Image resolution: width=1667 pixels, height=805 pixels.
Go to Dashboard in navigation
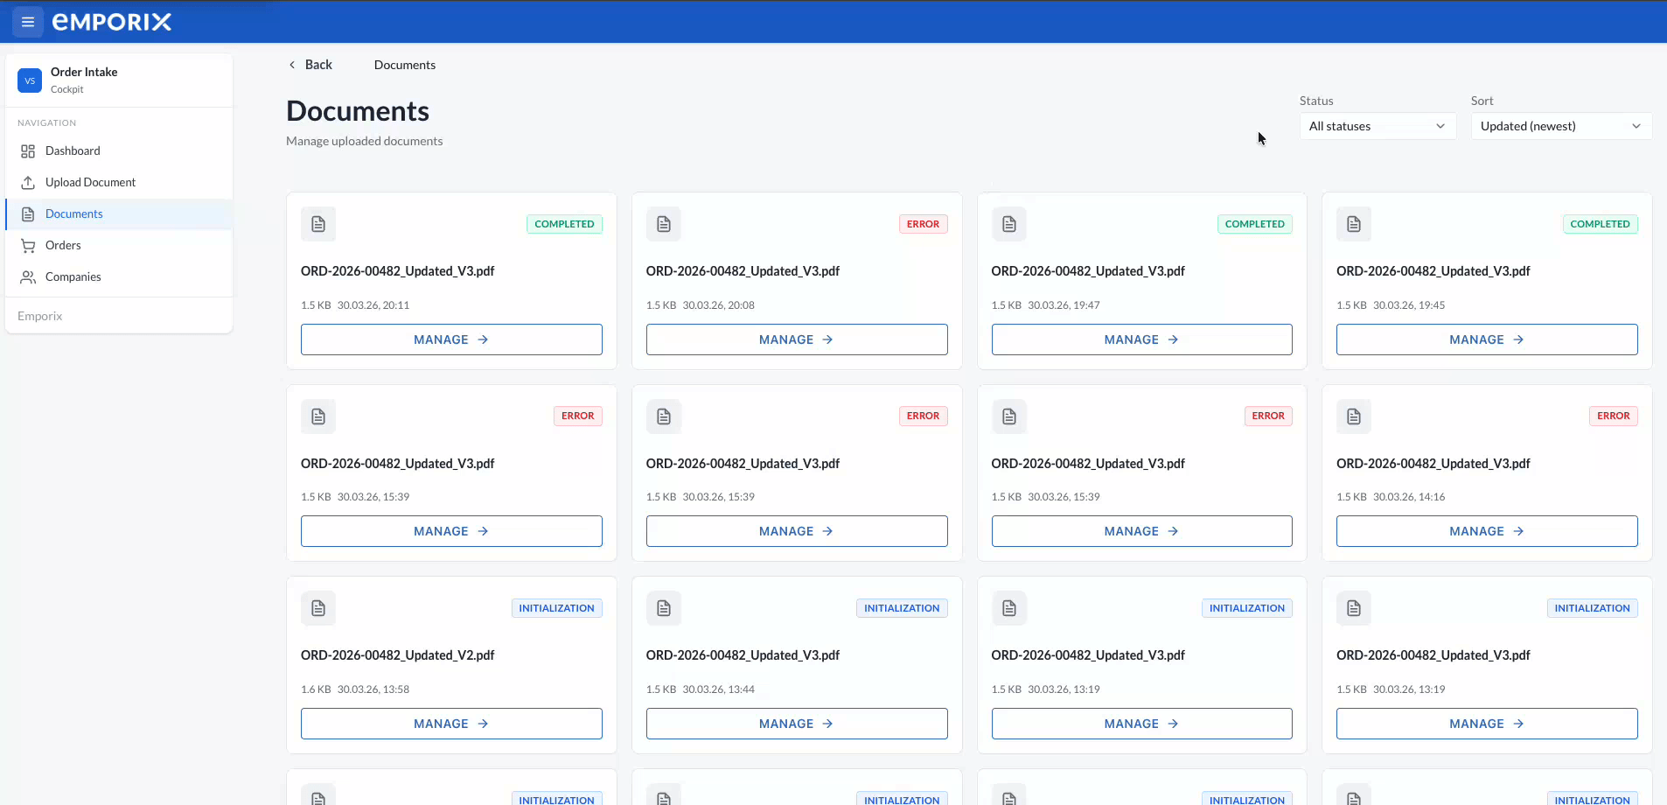click(x=119, y=151)
